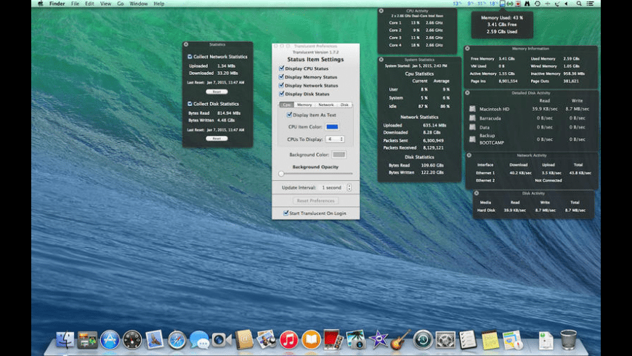Open Dashboard from the Dock
Viewport: 632px width, 356px height.
point(132,340)
